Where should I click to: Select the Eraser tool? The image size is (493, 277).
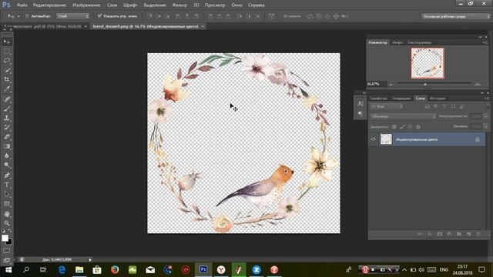tap(7, 137)
